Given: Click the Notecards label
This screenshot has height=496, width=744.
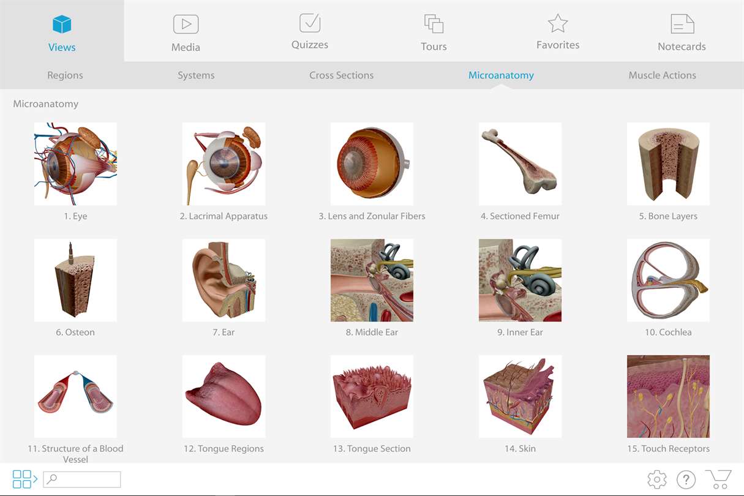Looking at the screenshot, I should [682, 47].
